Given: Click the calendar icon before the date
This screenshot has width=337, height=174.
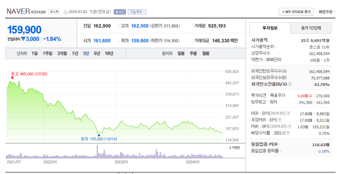Looking at the screenshot, I should click(x=65, y=12).
